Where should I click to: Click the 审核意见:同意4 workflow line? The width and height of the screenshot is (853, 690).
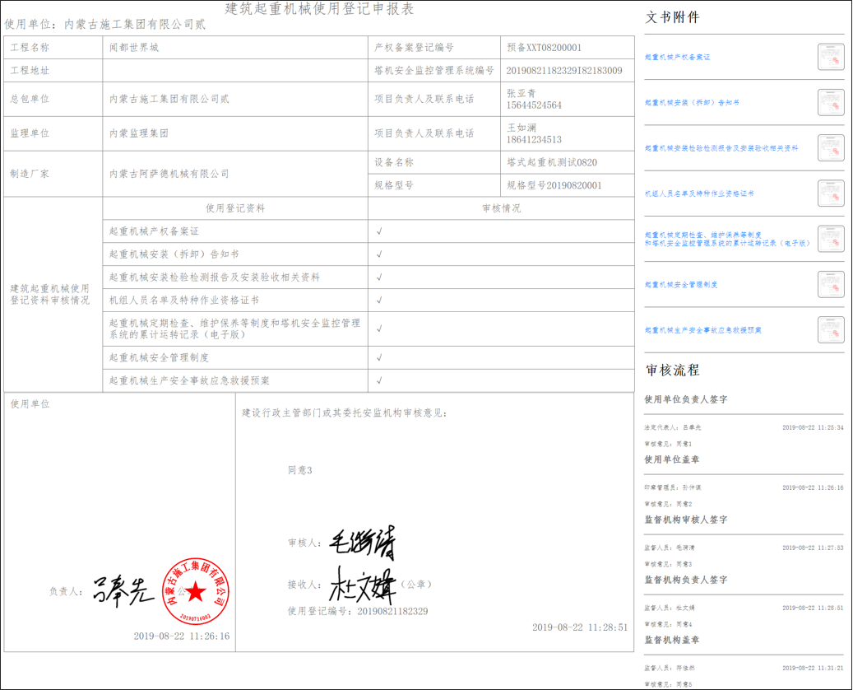669,624
